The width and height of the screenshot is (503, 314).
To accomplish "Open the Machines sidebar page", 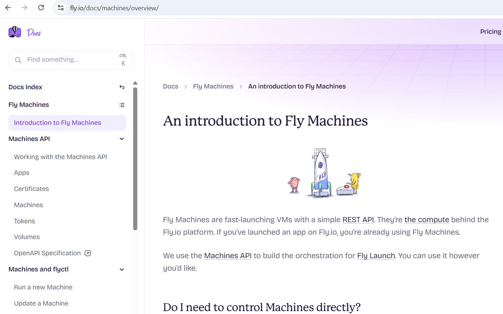I will [x=28, y=205].
